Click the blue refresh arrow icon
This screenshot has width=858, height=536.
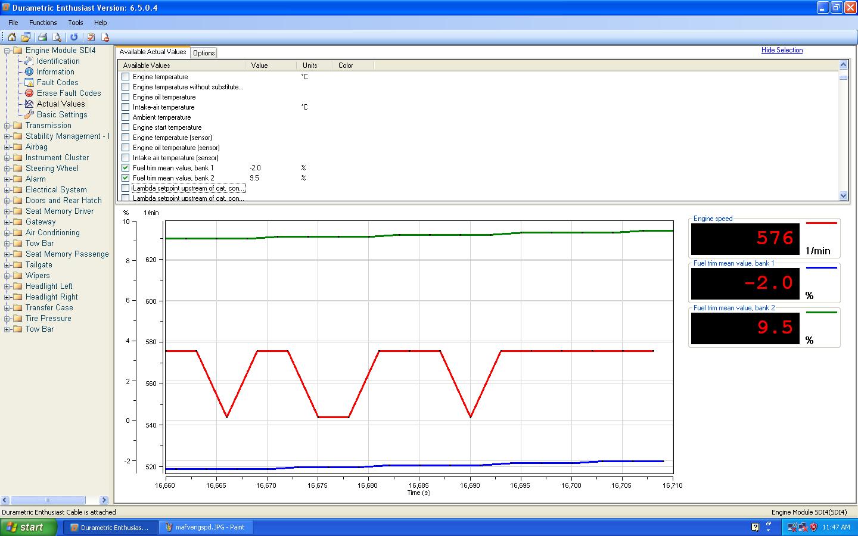point(74,37)
